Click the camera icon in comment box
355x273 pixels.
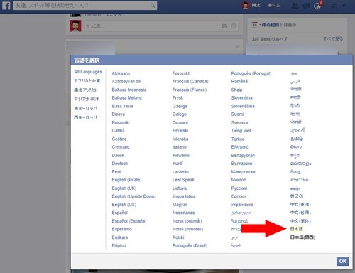pyautogui.click(x=224, y=26)
